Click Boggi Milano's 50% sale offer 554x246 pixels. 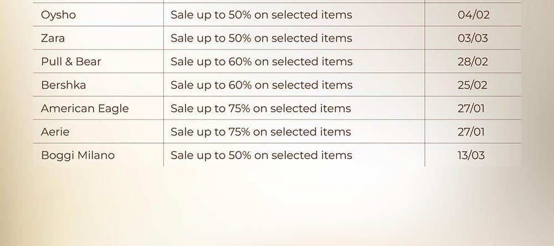(x=261, y=155)
